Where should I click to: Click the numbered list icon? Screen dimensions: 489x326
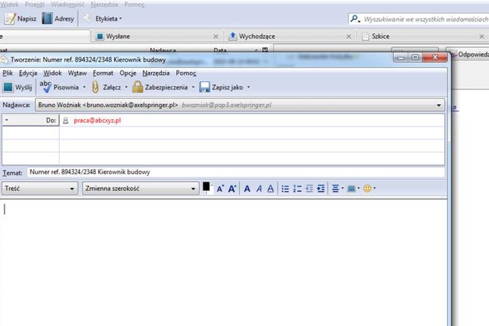(297, 189)
